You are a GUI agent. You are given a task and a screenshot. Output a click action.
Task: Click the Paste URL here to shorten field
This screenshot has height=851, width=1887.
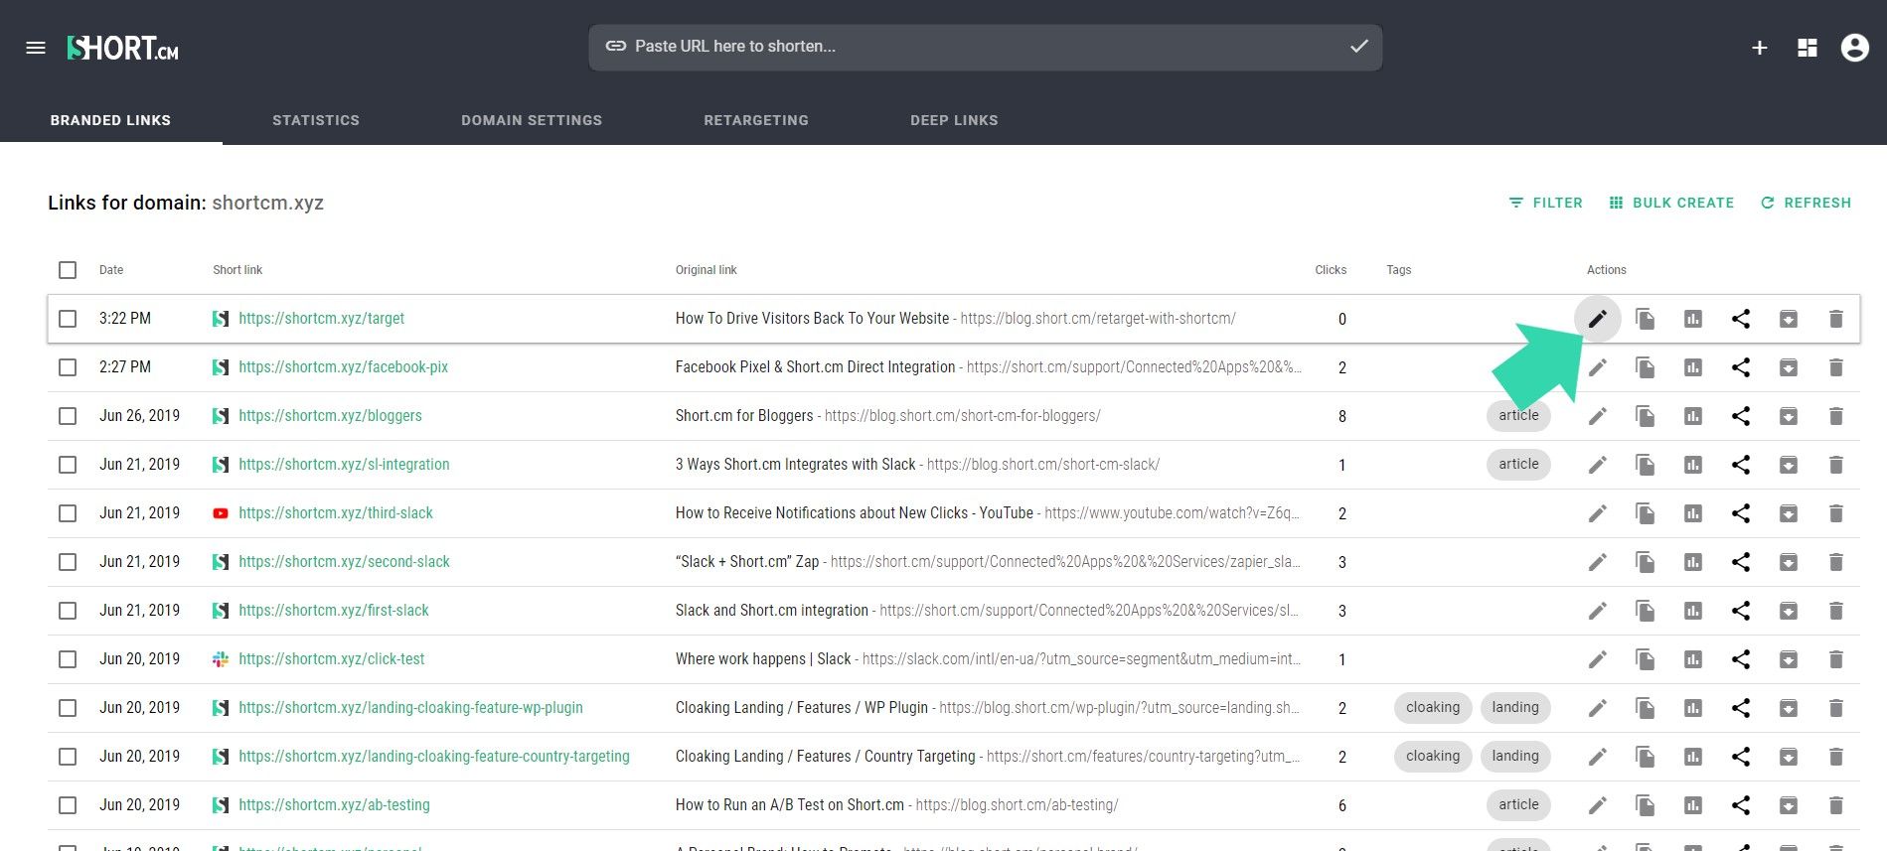[985, 47]
